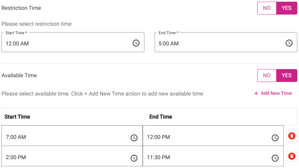Click clock icon in 7:00 AM cell
Screen dimensions: 299x168
[x=134, y=138]
